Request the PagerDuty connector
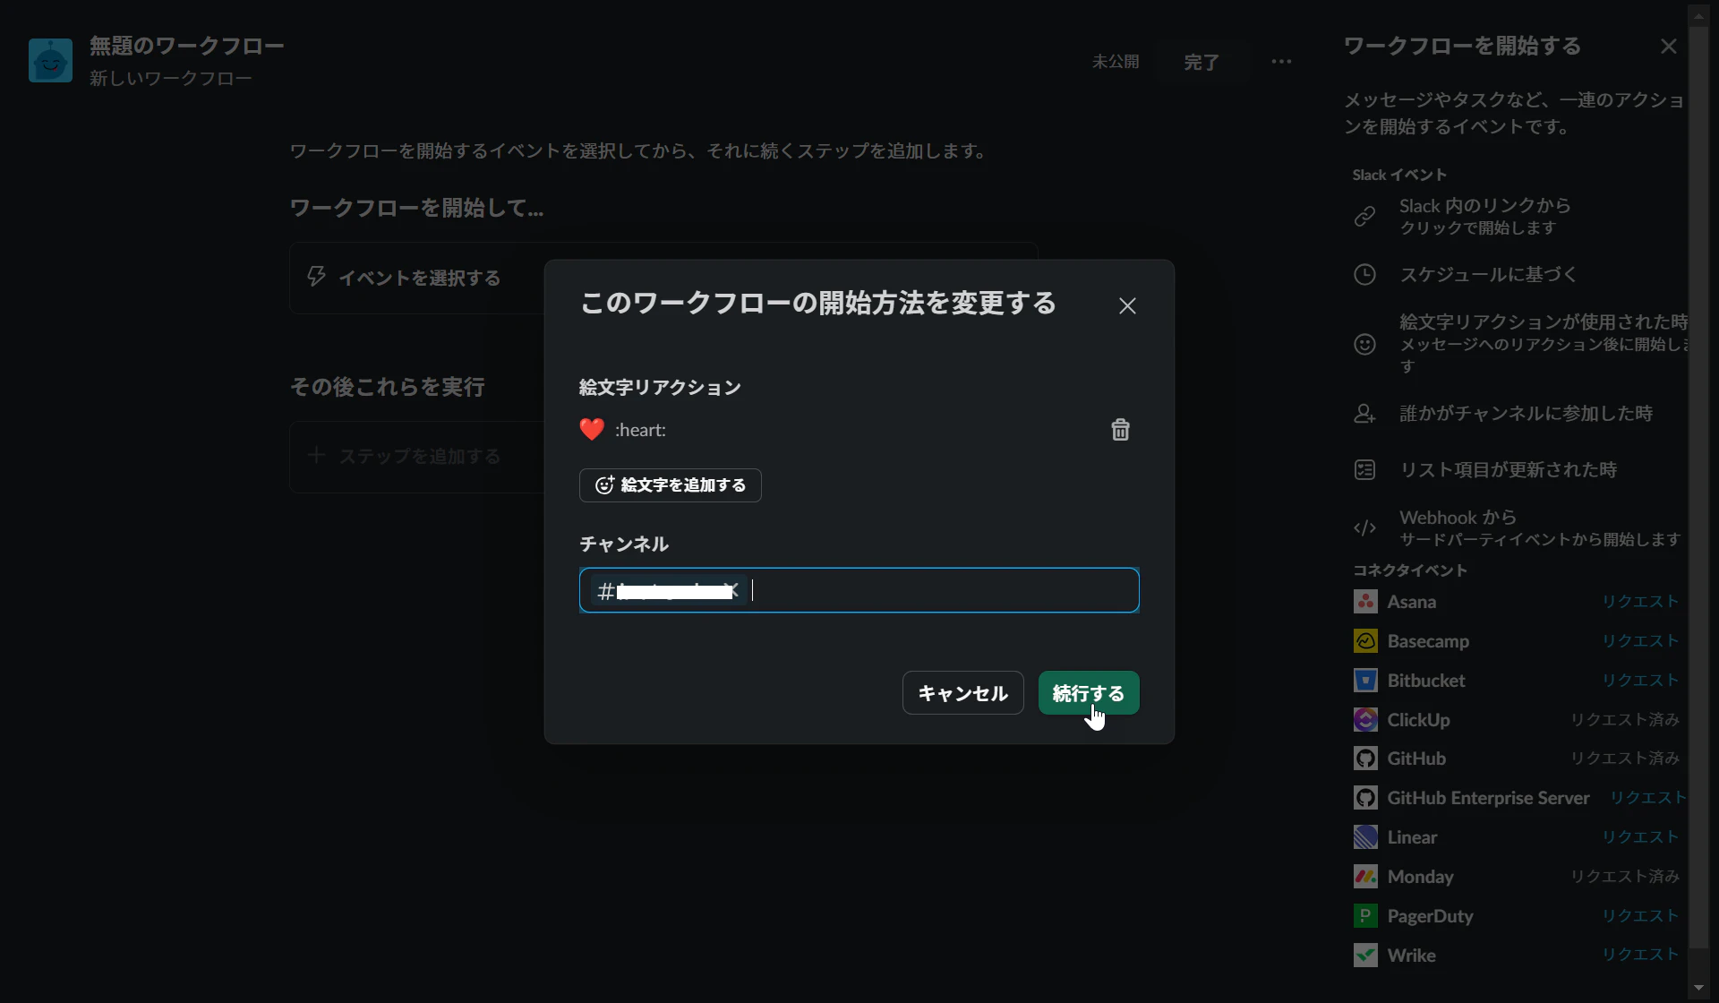This screenshot has width=1719, height=1003. pyautogui.click(x=1640, y=916)
